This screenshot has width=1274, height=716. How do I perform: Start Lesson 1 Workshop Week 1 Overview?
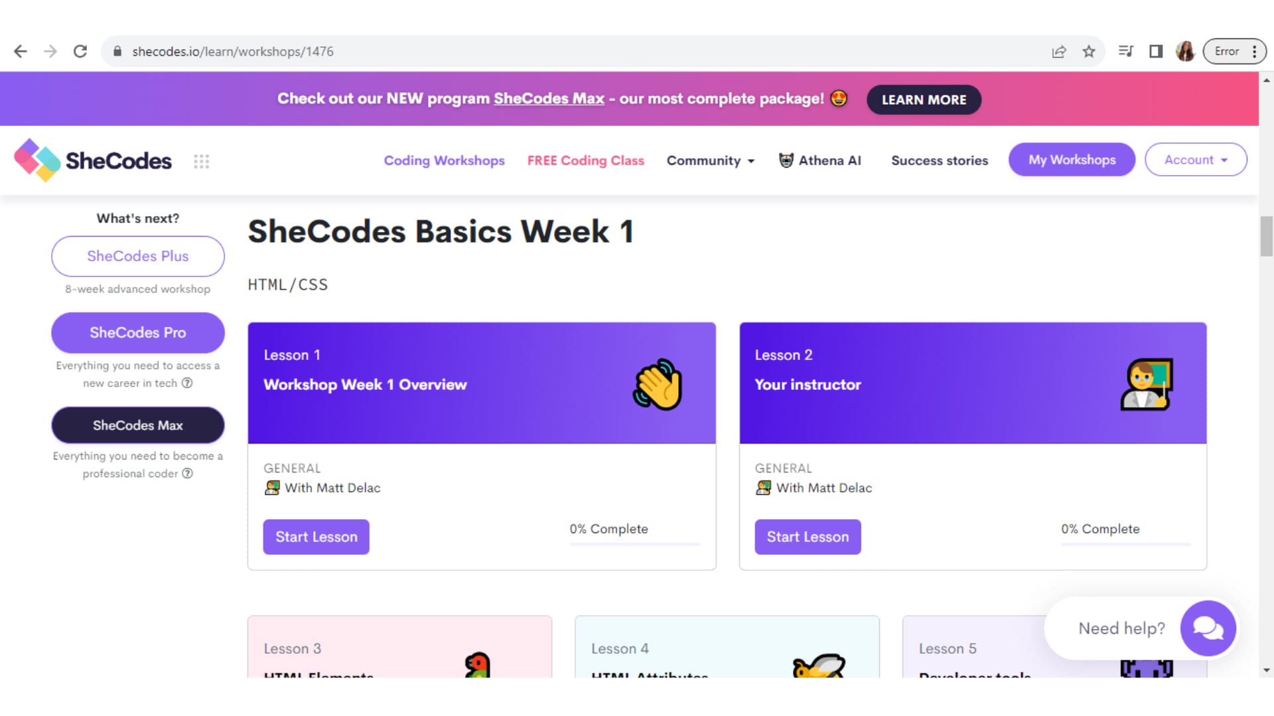pyautogui.click(x=316, y=537)
